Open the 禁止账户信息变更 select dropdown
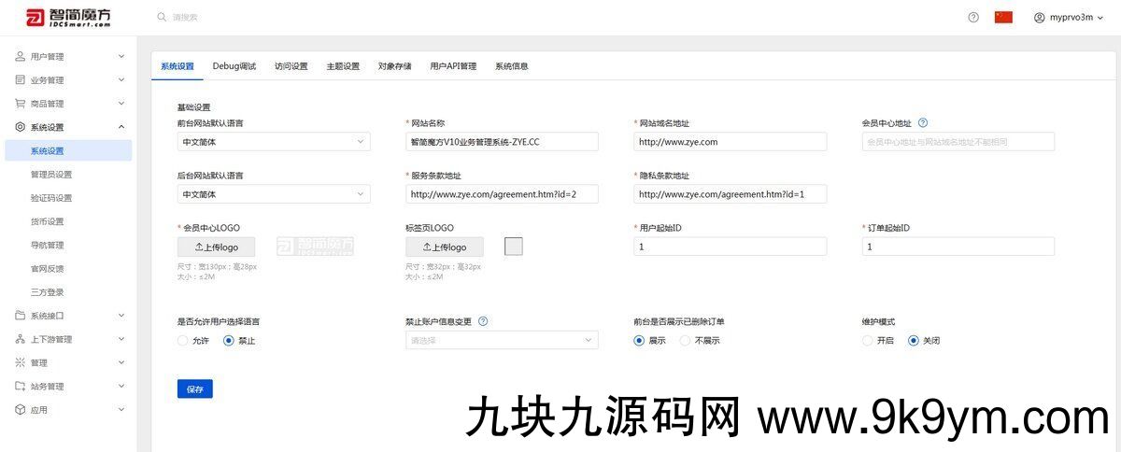 [x=502, y=341]
